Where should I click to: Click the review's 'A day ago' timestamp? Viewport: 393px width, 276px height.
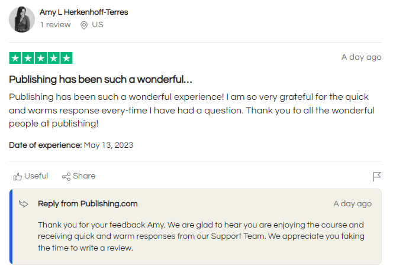[361, 57]
